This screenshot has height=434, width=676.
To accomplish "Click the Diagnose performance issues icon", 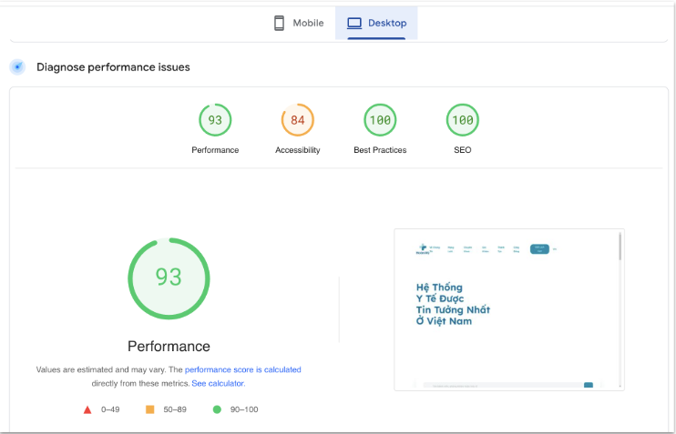I will point(17,66).
